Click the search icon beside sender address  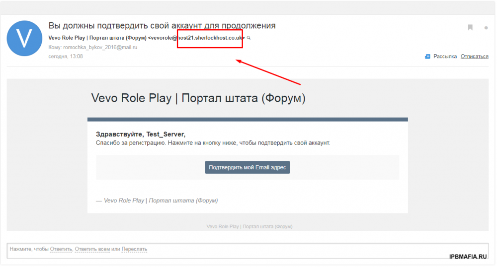click(x=249, y=38)
